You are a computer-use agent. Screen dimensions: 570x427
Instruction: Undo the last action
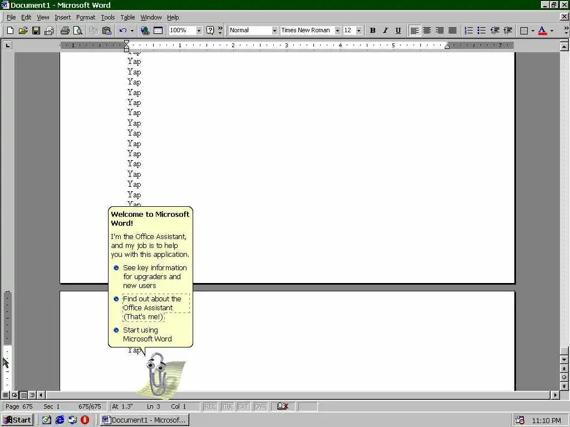(123, 31)
